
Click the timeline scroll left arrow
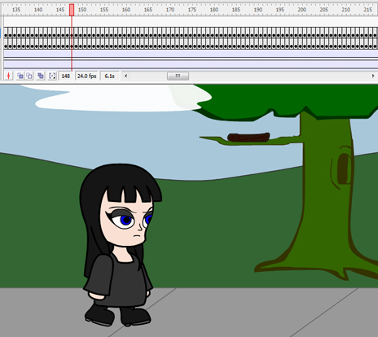(x=125, y=76)
